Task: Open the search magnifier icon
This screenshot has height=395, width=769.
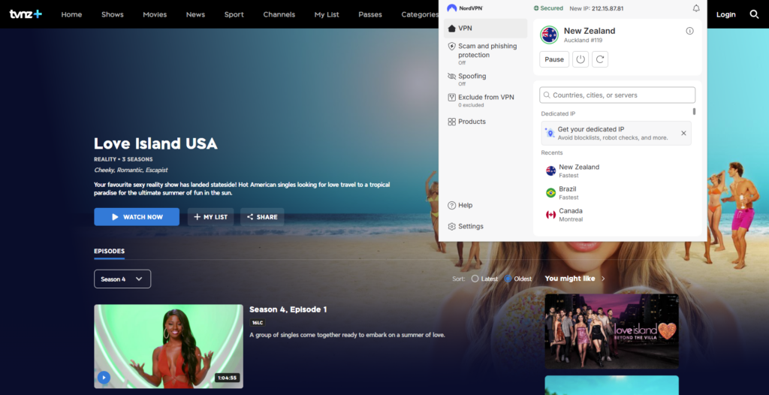Action: [754, 14]
